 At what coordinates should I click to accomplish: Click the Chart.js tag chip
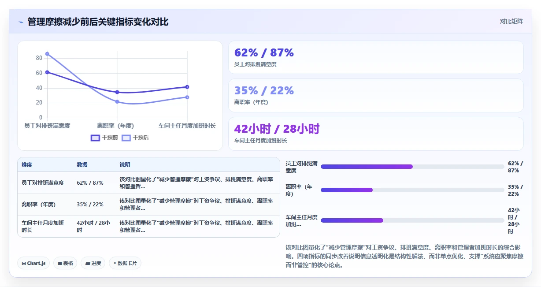(x=34, y=263)
